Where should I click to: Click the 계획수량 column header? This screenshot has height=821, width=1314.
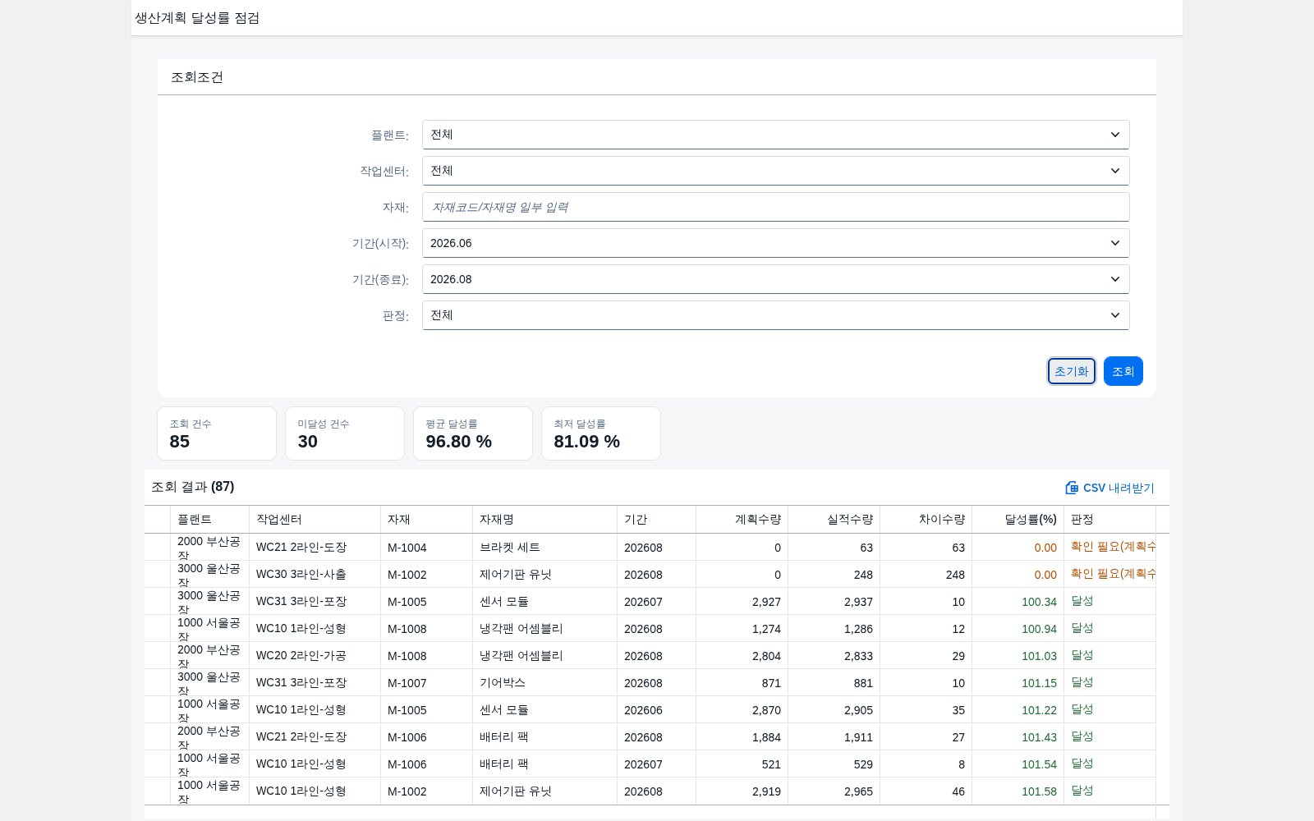coord(742,520)
